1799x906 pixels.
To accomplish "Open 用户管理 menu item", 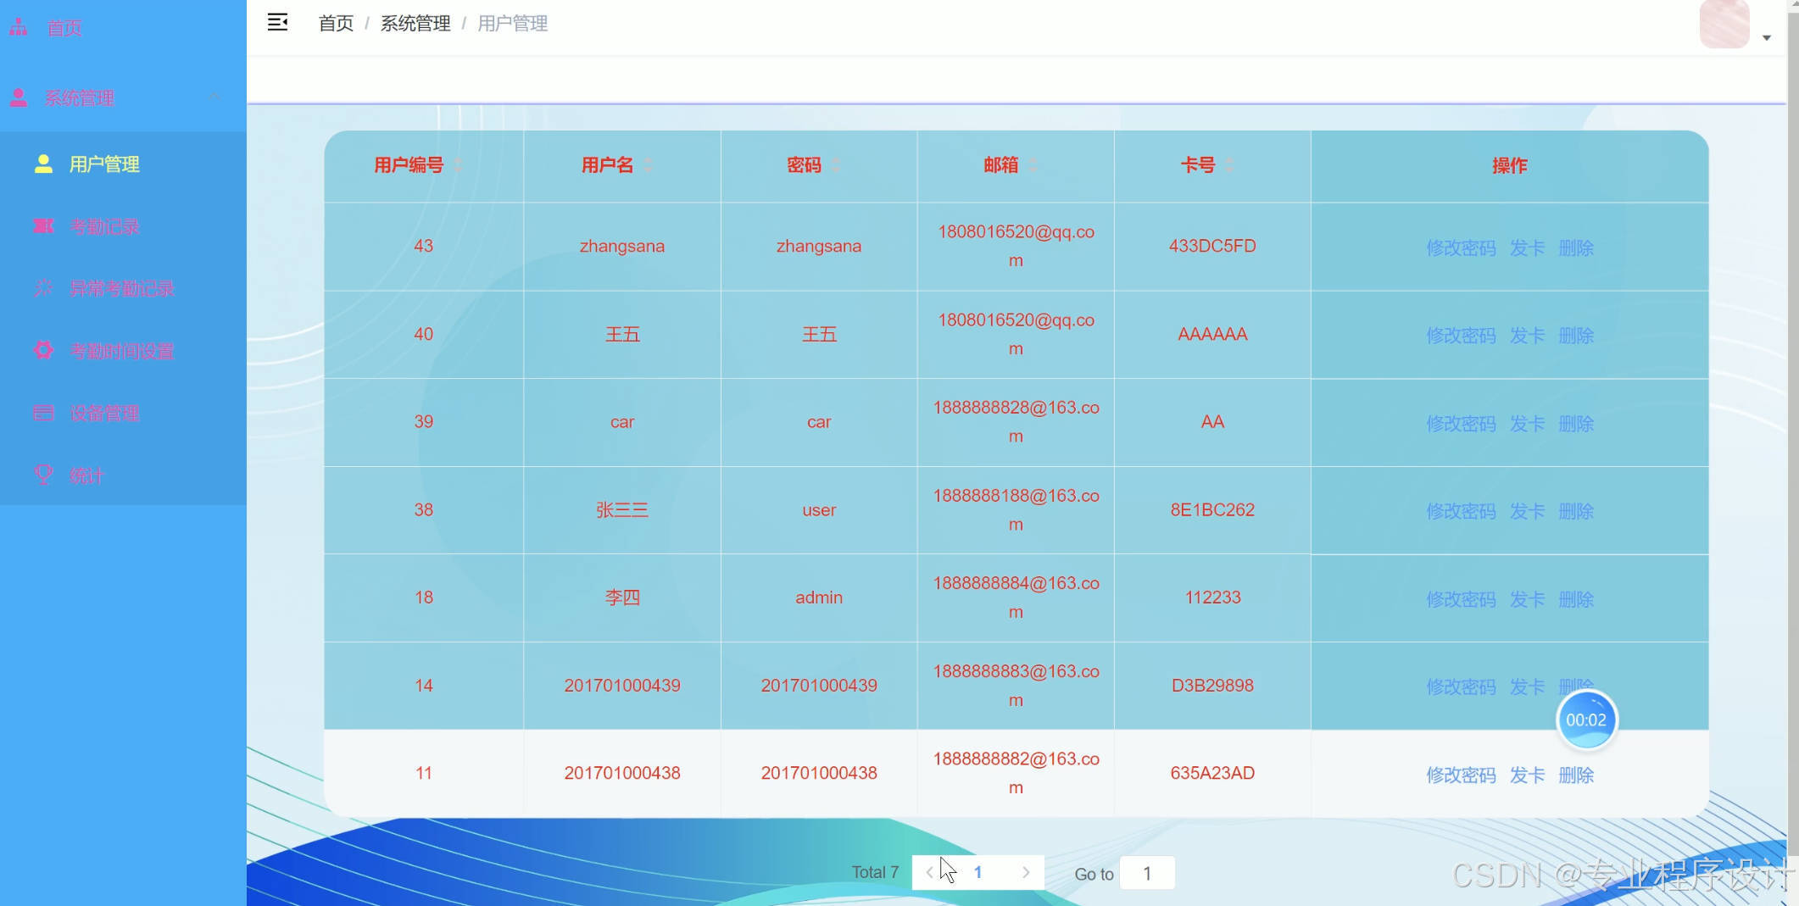I will pos(104,164).
